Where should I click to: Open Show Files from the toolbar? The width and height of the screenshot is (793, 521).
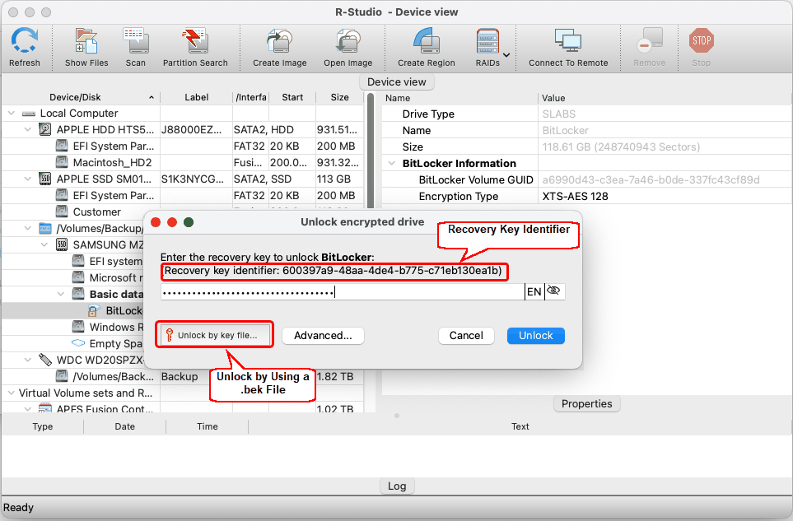(x=86, y=40)
